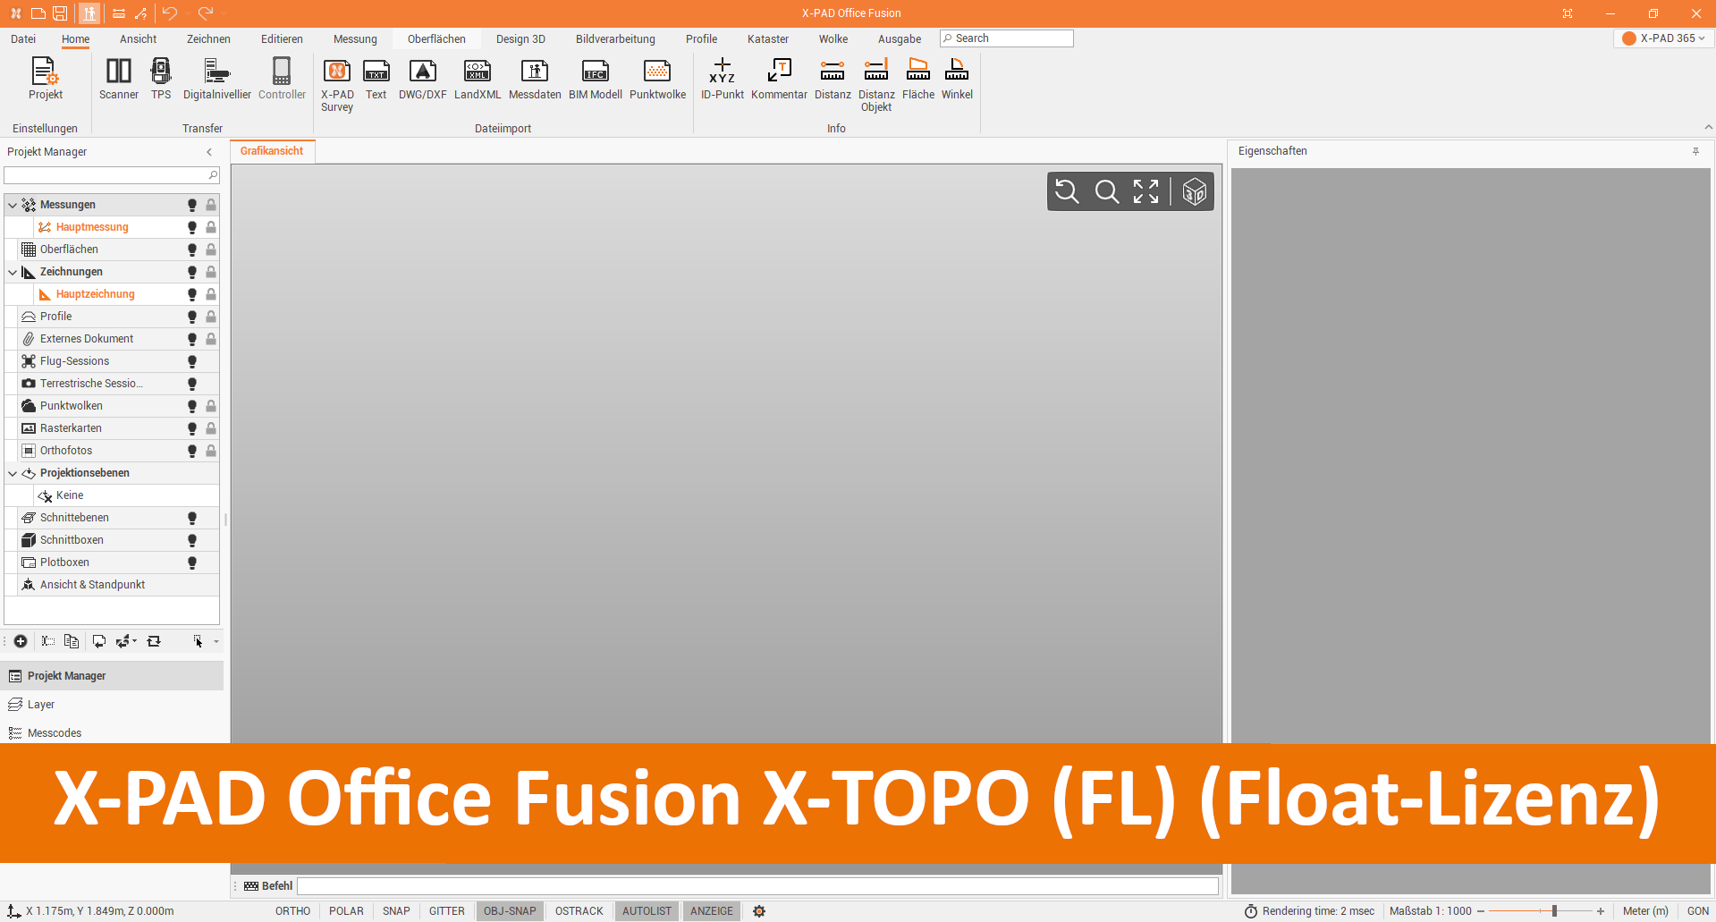Import from X-PAD Survey
Screen dimensions: 1716x922
coord(337,85)
